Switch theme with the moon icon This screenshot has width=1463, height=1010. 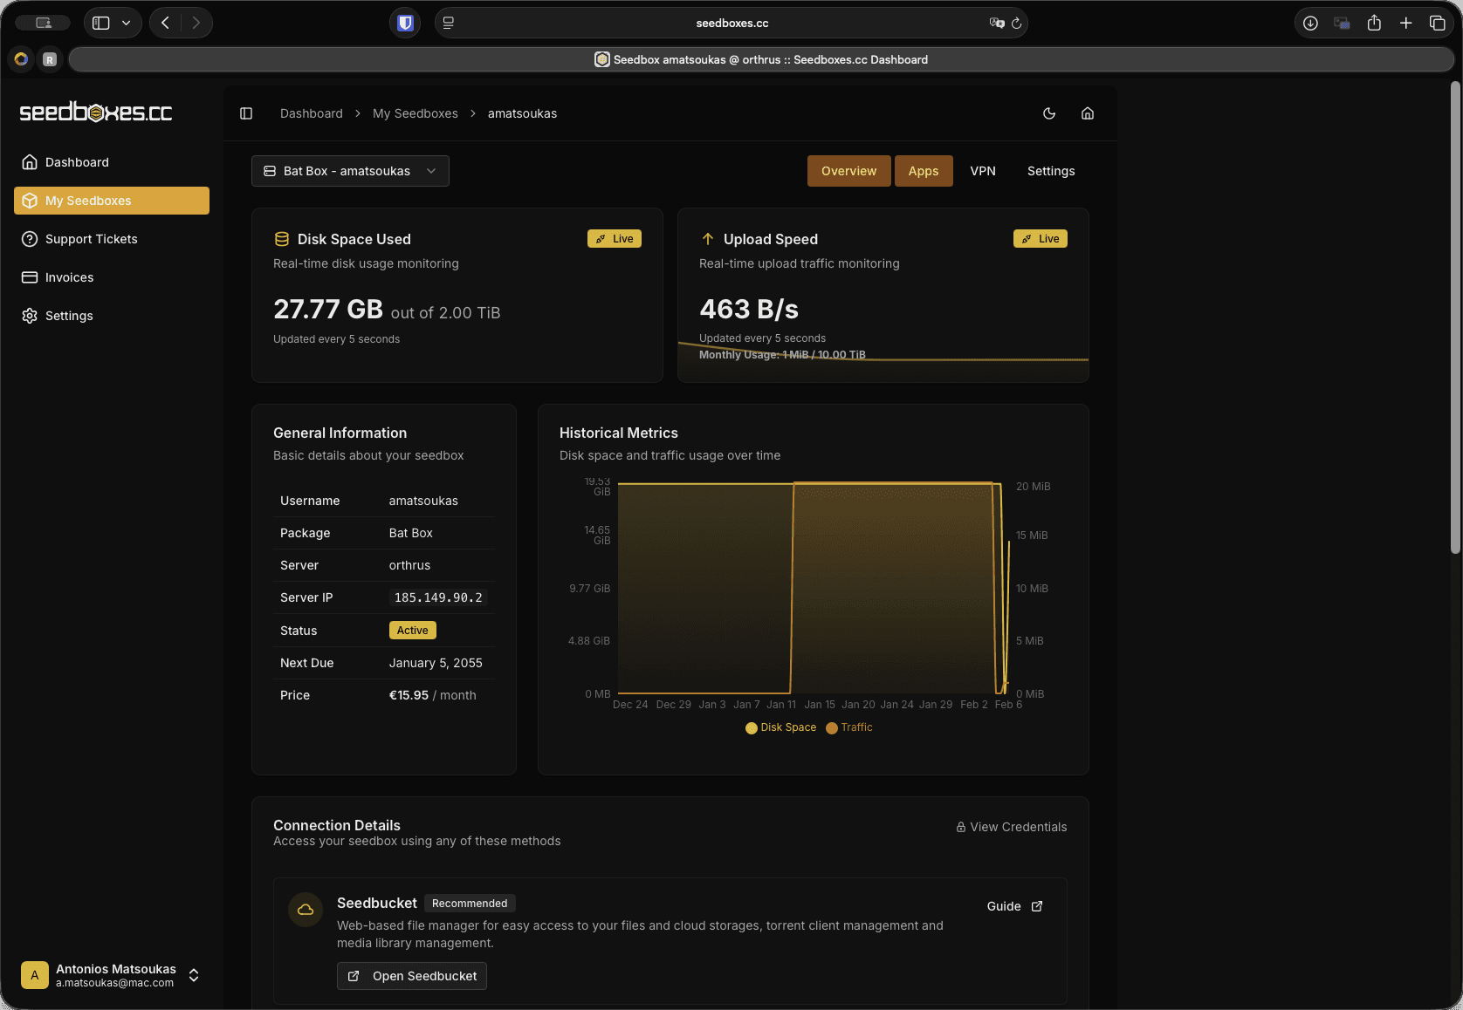pos(1049,113)
